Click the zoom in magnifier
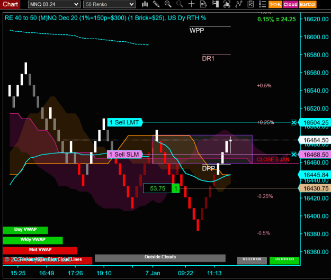 click(x=168, y=4)
